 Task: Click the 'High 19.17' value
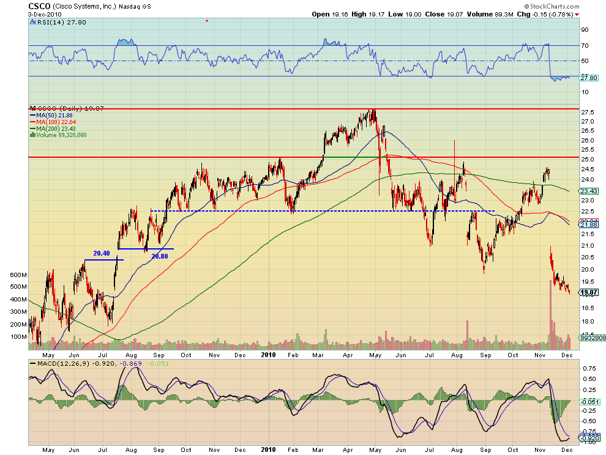click(x=368, y=14)
